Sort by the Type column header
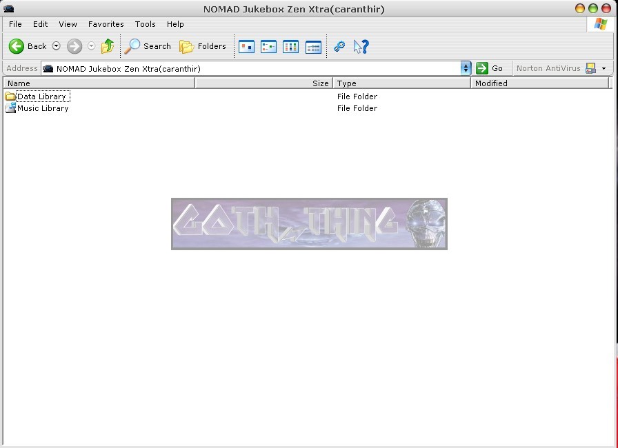Screen dimensions: 618x448 point(402,83)
